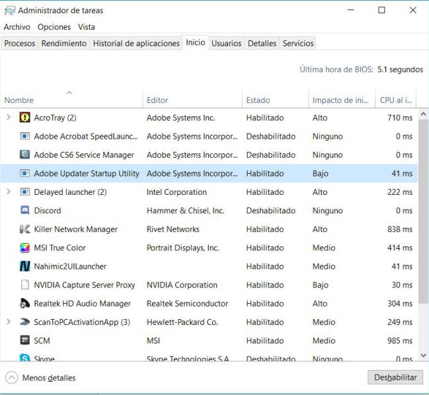The height and width of the screenshot is (395, 429).
Task: Expand the AcroTray (2) group
Action: tap(9, 118)
